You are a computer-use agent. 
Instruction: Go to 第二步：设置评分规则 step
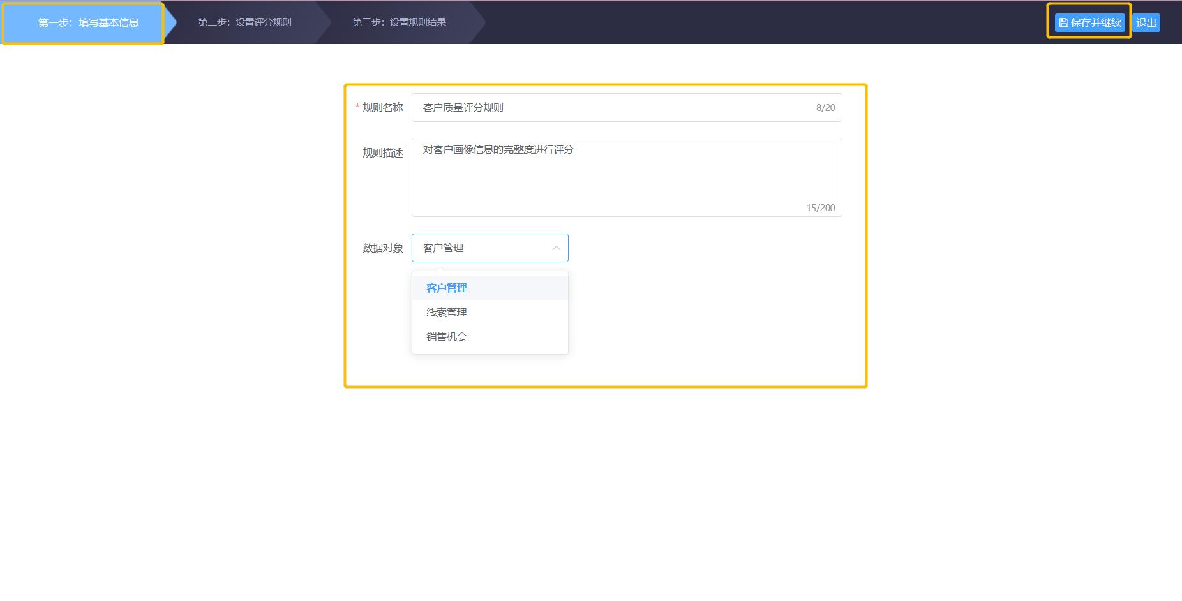pos(244,22)
